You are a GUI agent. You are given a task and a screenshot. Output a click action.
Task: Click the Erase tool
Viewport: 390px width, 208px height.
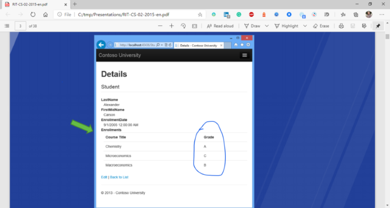[322, 26]
